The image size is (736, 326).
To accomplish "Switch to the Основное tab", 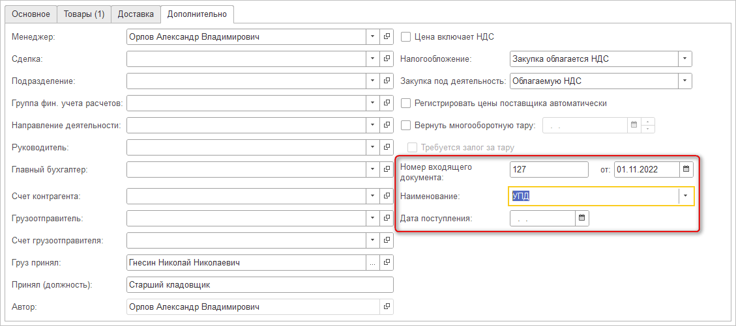I will [29, 14].
